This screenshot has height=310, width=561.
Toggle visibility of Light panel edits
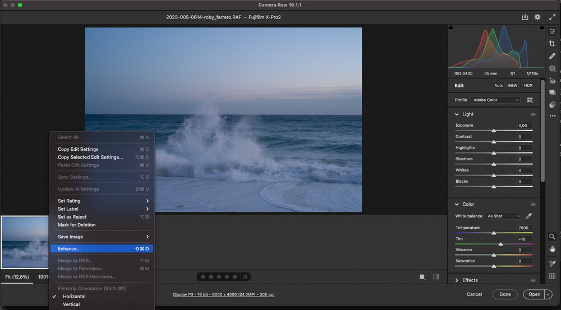pyautogui.click(x=533, y=114)
